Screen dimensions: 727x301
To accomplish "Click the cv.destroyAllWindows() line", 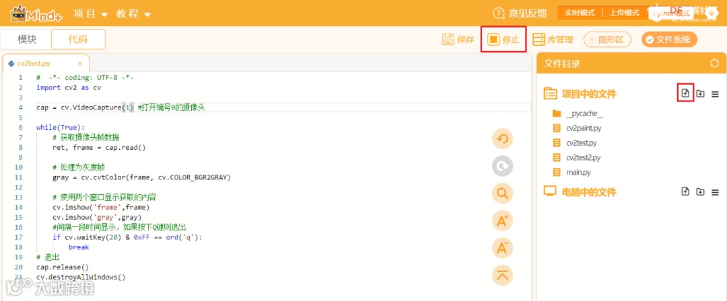I will point(81,277).
